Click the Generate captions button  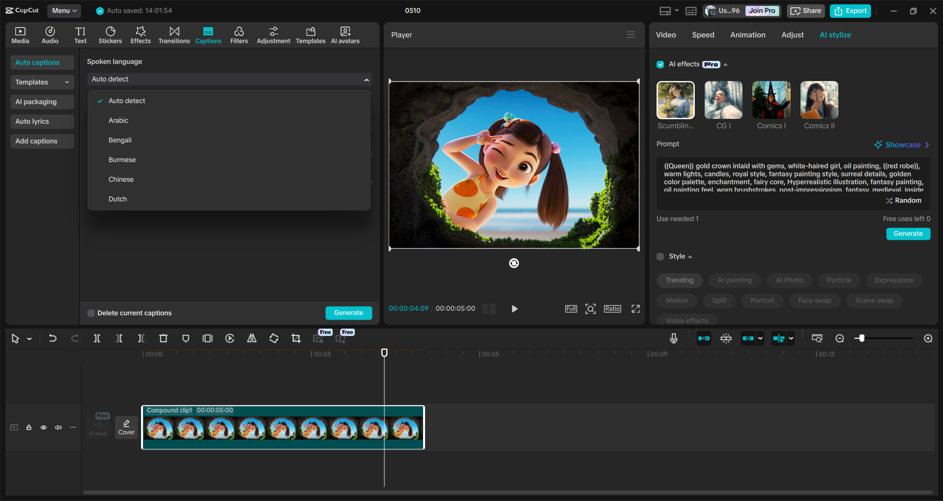(348, 313)
